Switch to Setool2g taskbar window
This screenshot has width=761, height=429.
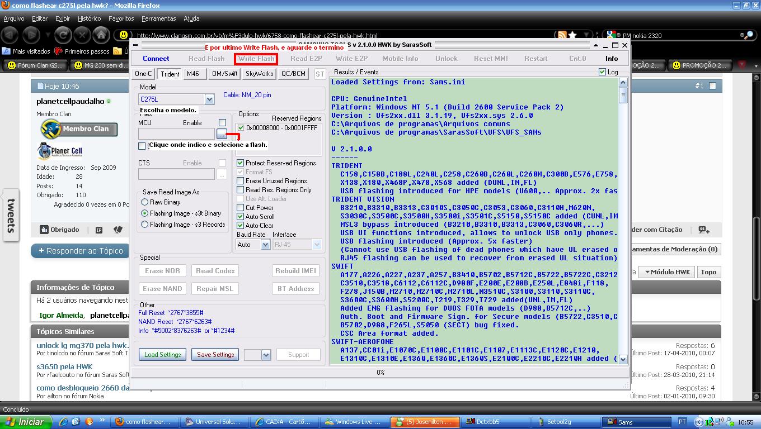(x=565, y=422)
